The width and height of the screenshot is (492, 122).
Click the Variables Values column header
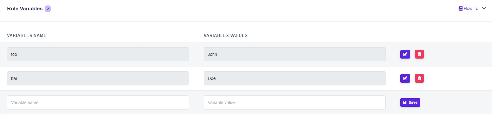click(226, 35)
